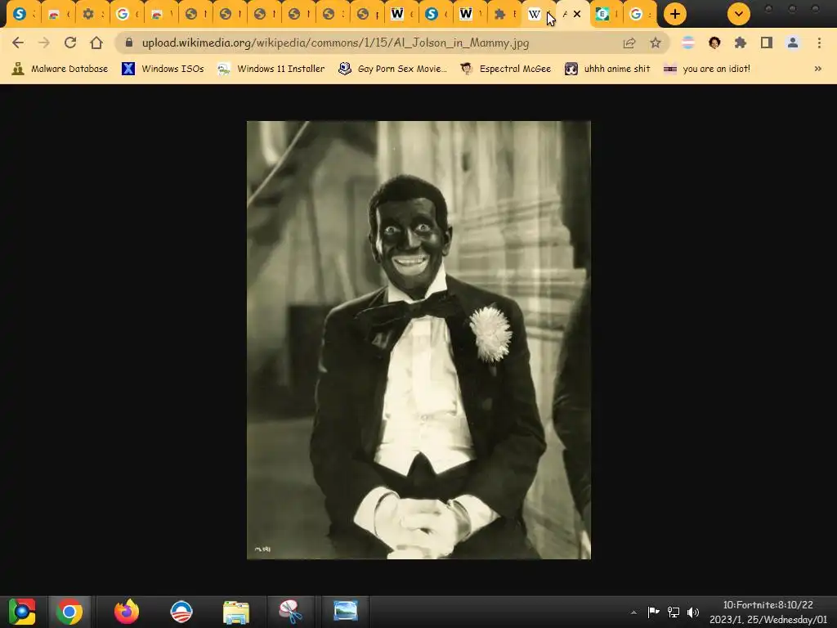Open the Chrome three-dot menu
837x628 pixels.
[x=819, y=43]
